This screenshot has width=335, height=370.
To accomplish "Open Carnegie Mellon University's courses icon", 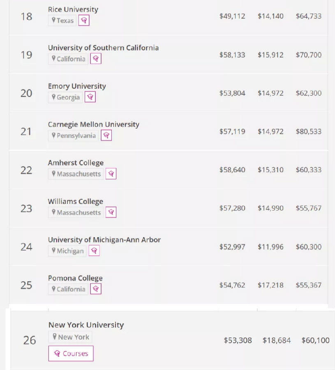I will [106, 136].
